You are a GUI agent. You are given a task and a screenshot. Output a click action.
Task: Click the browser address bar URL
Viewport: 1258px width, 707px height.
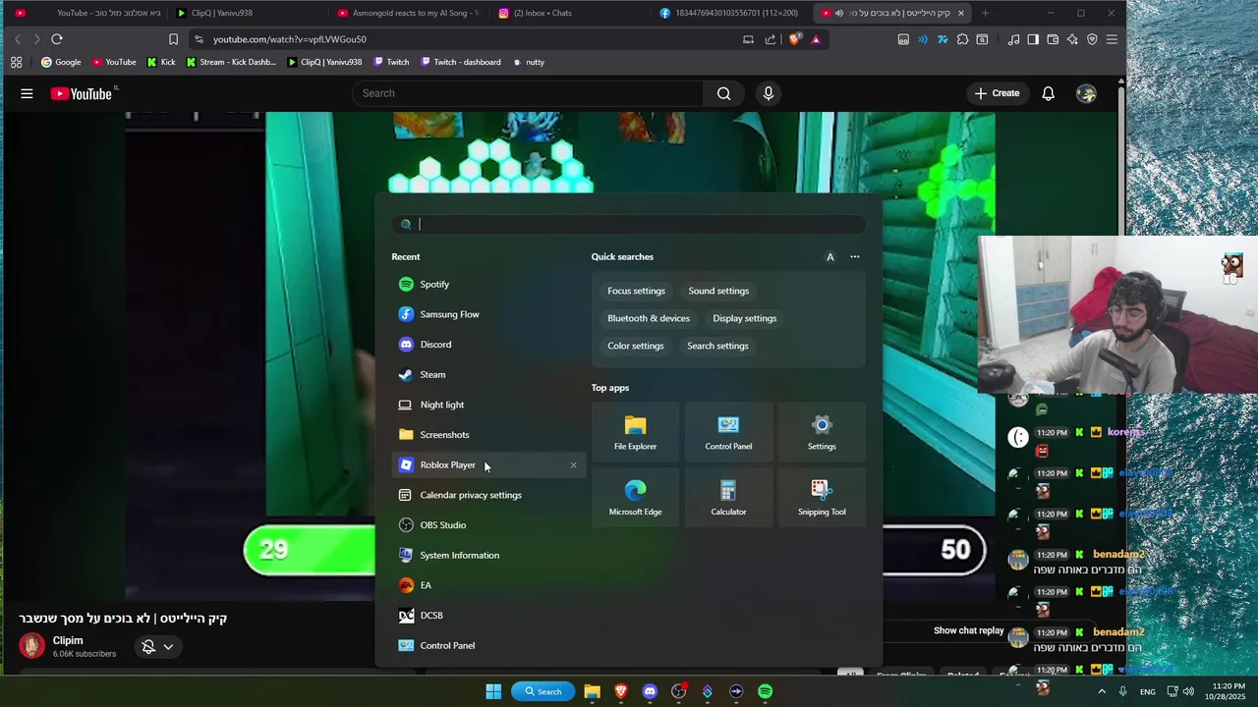[x=290, y=39]
